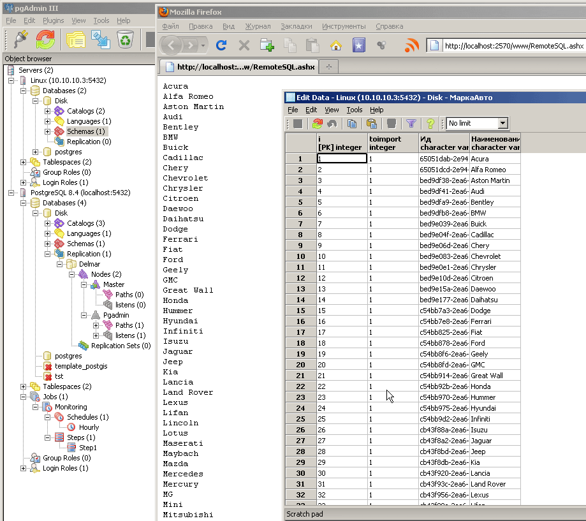
Task: Click Firefox paste toolbar icon
Action: point(312,45)
